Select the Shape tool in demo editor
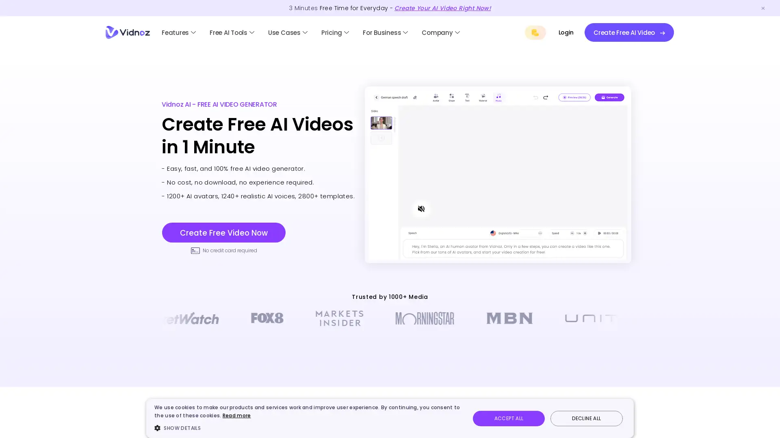This screenshot has width=780, height=438. [x=451, y=98]
